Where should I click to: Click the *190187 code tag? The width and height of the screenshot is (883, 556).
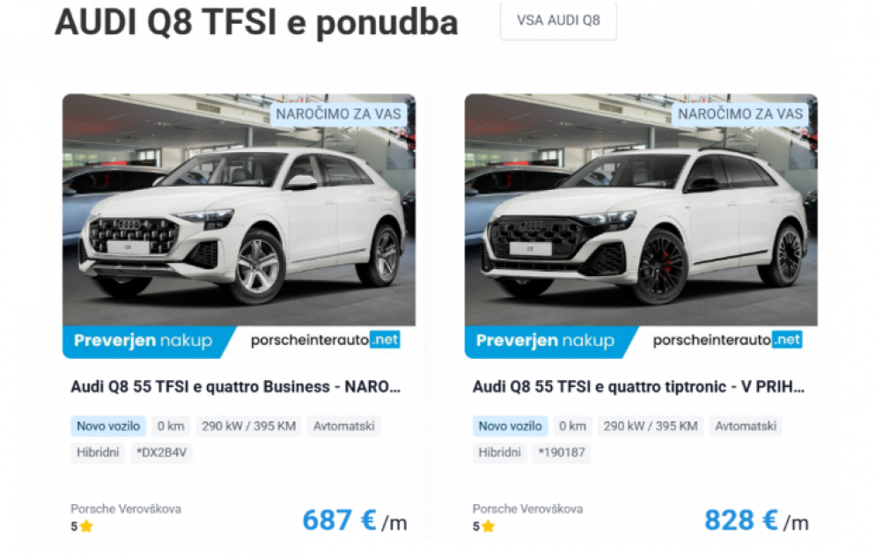pyautogui.click(x=562, y=452)
